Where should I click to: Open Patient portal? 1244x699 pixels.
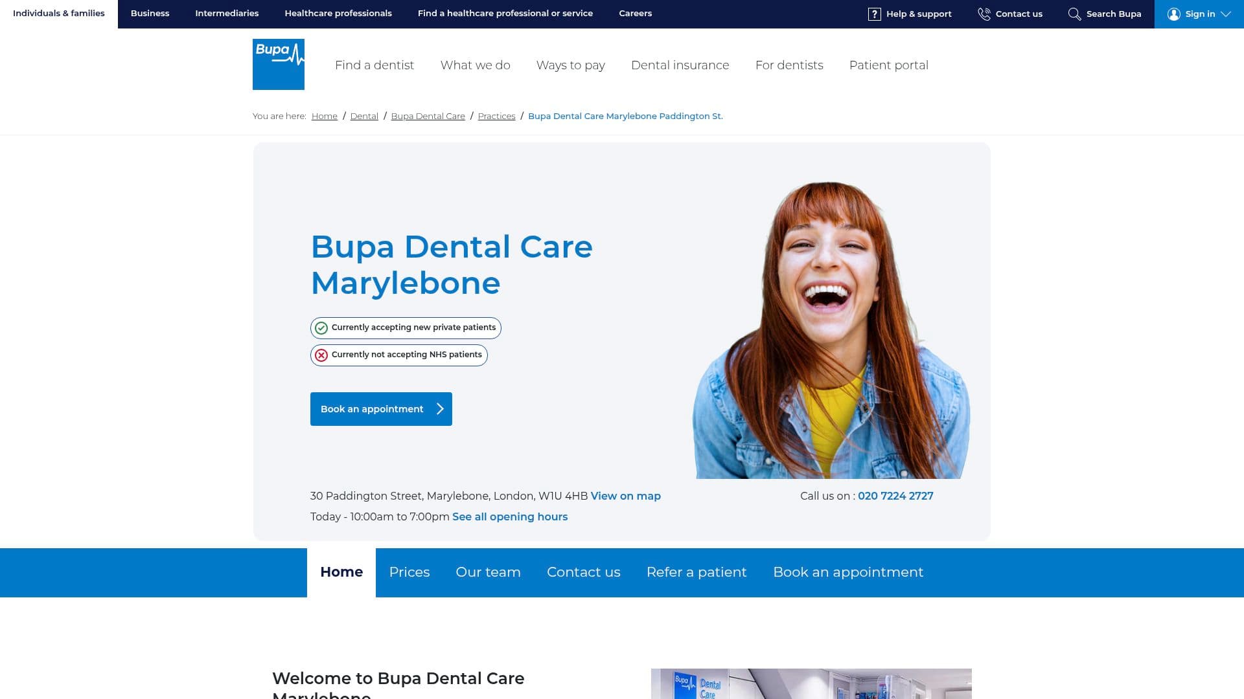pos(889,65)
